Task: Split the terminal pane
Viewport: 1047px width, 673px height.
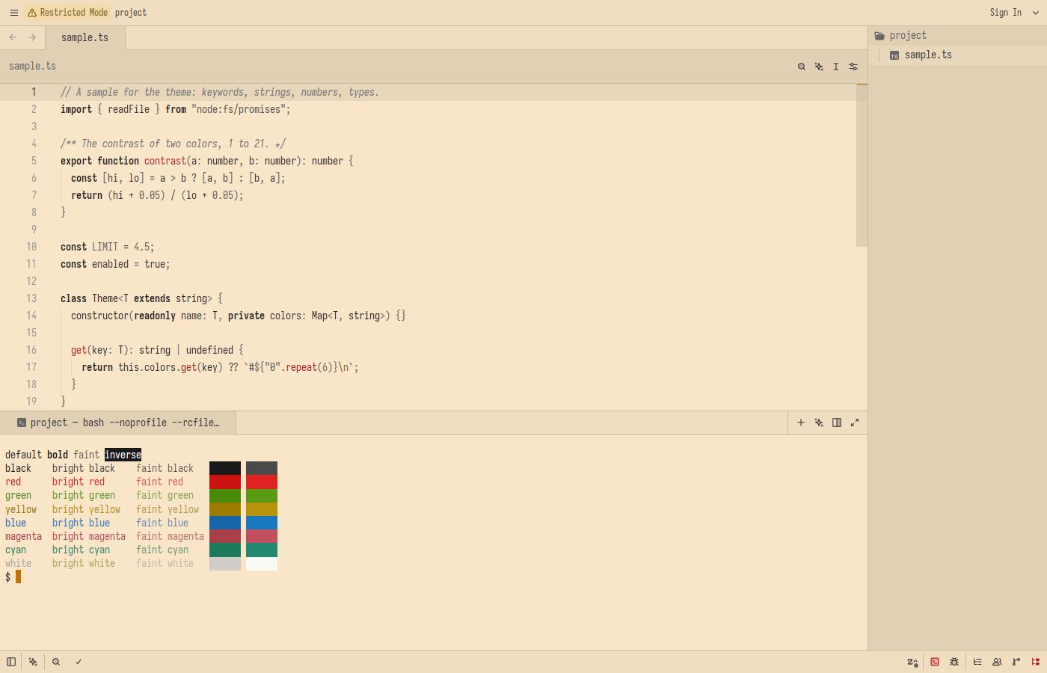Action: pos(837,422)
